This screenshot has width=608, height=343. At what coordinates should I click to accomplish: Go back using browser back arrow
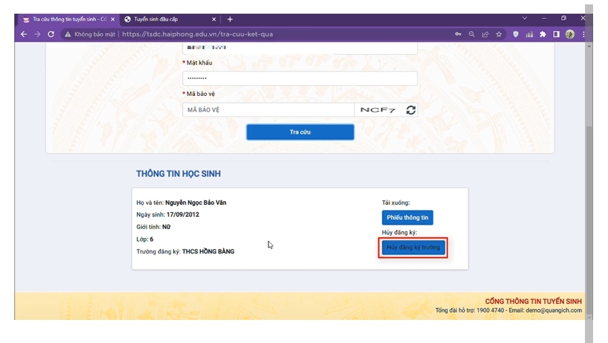coord(24,34)
